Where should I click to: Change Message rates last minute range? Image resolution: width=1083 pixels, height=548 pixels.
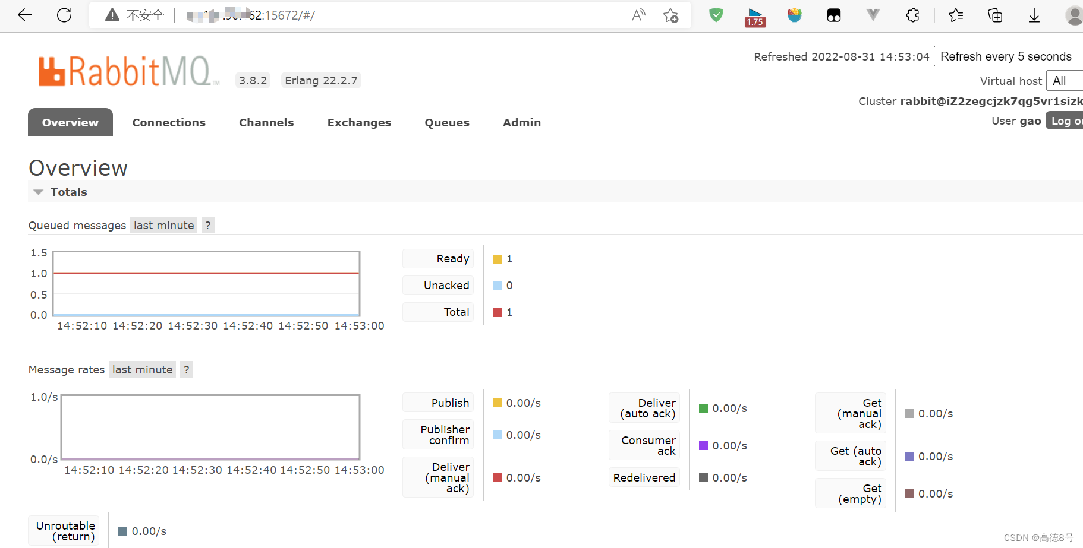point(142,369)
